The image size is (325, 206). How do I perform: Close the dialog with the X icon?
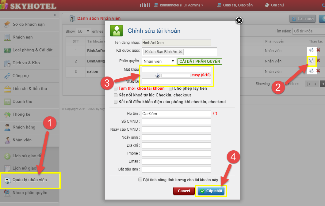239,21
